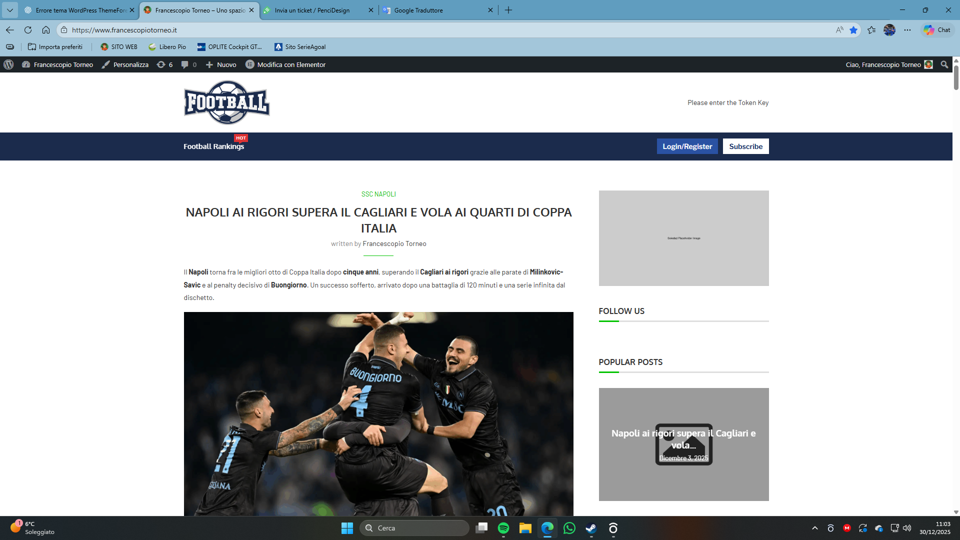Click the admin bar search magnifier icon
Viewport: 960px width, 540px height.
pos(944,64)
